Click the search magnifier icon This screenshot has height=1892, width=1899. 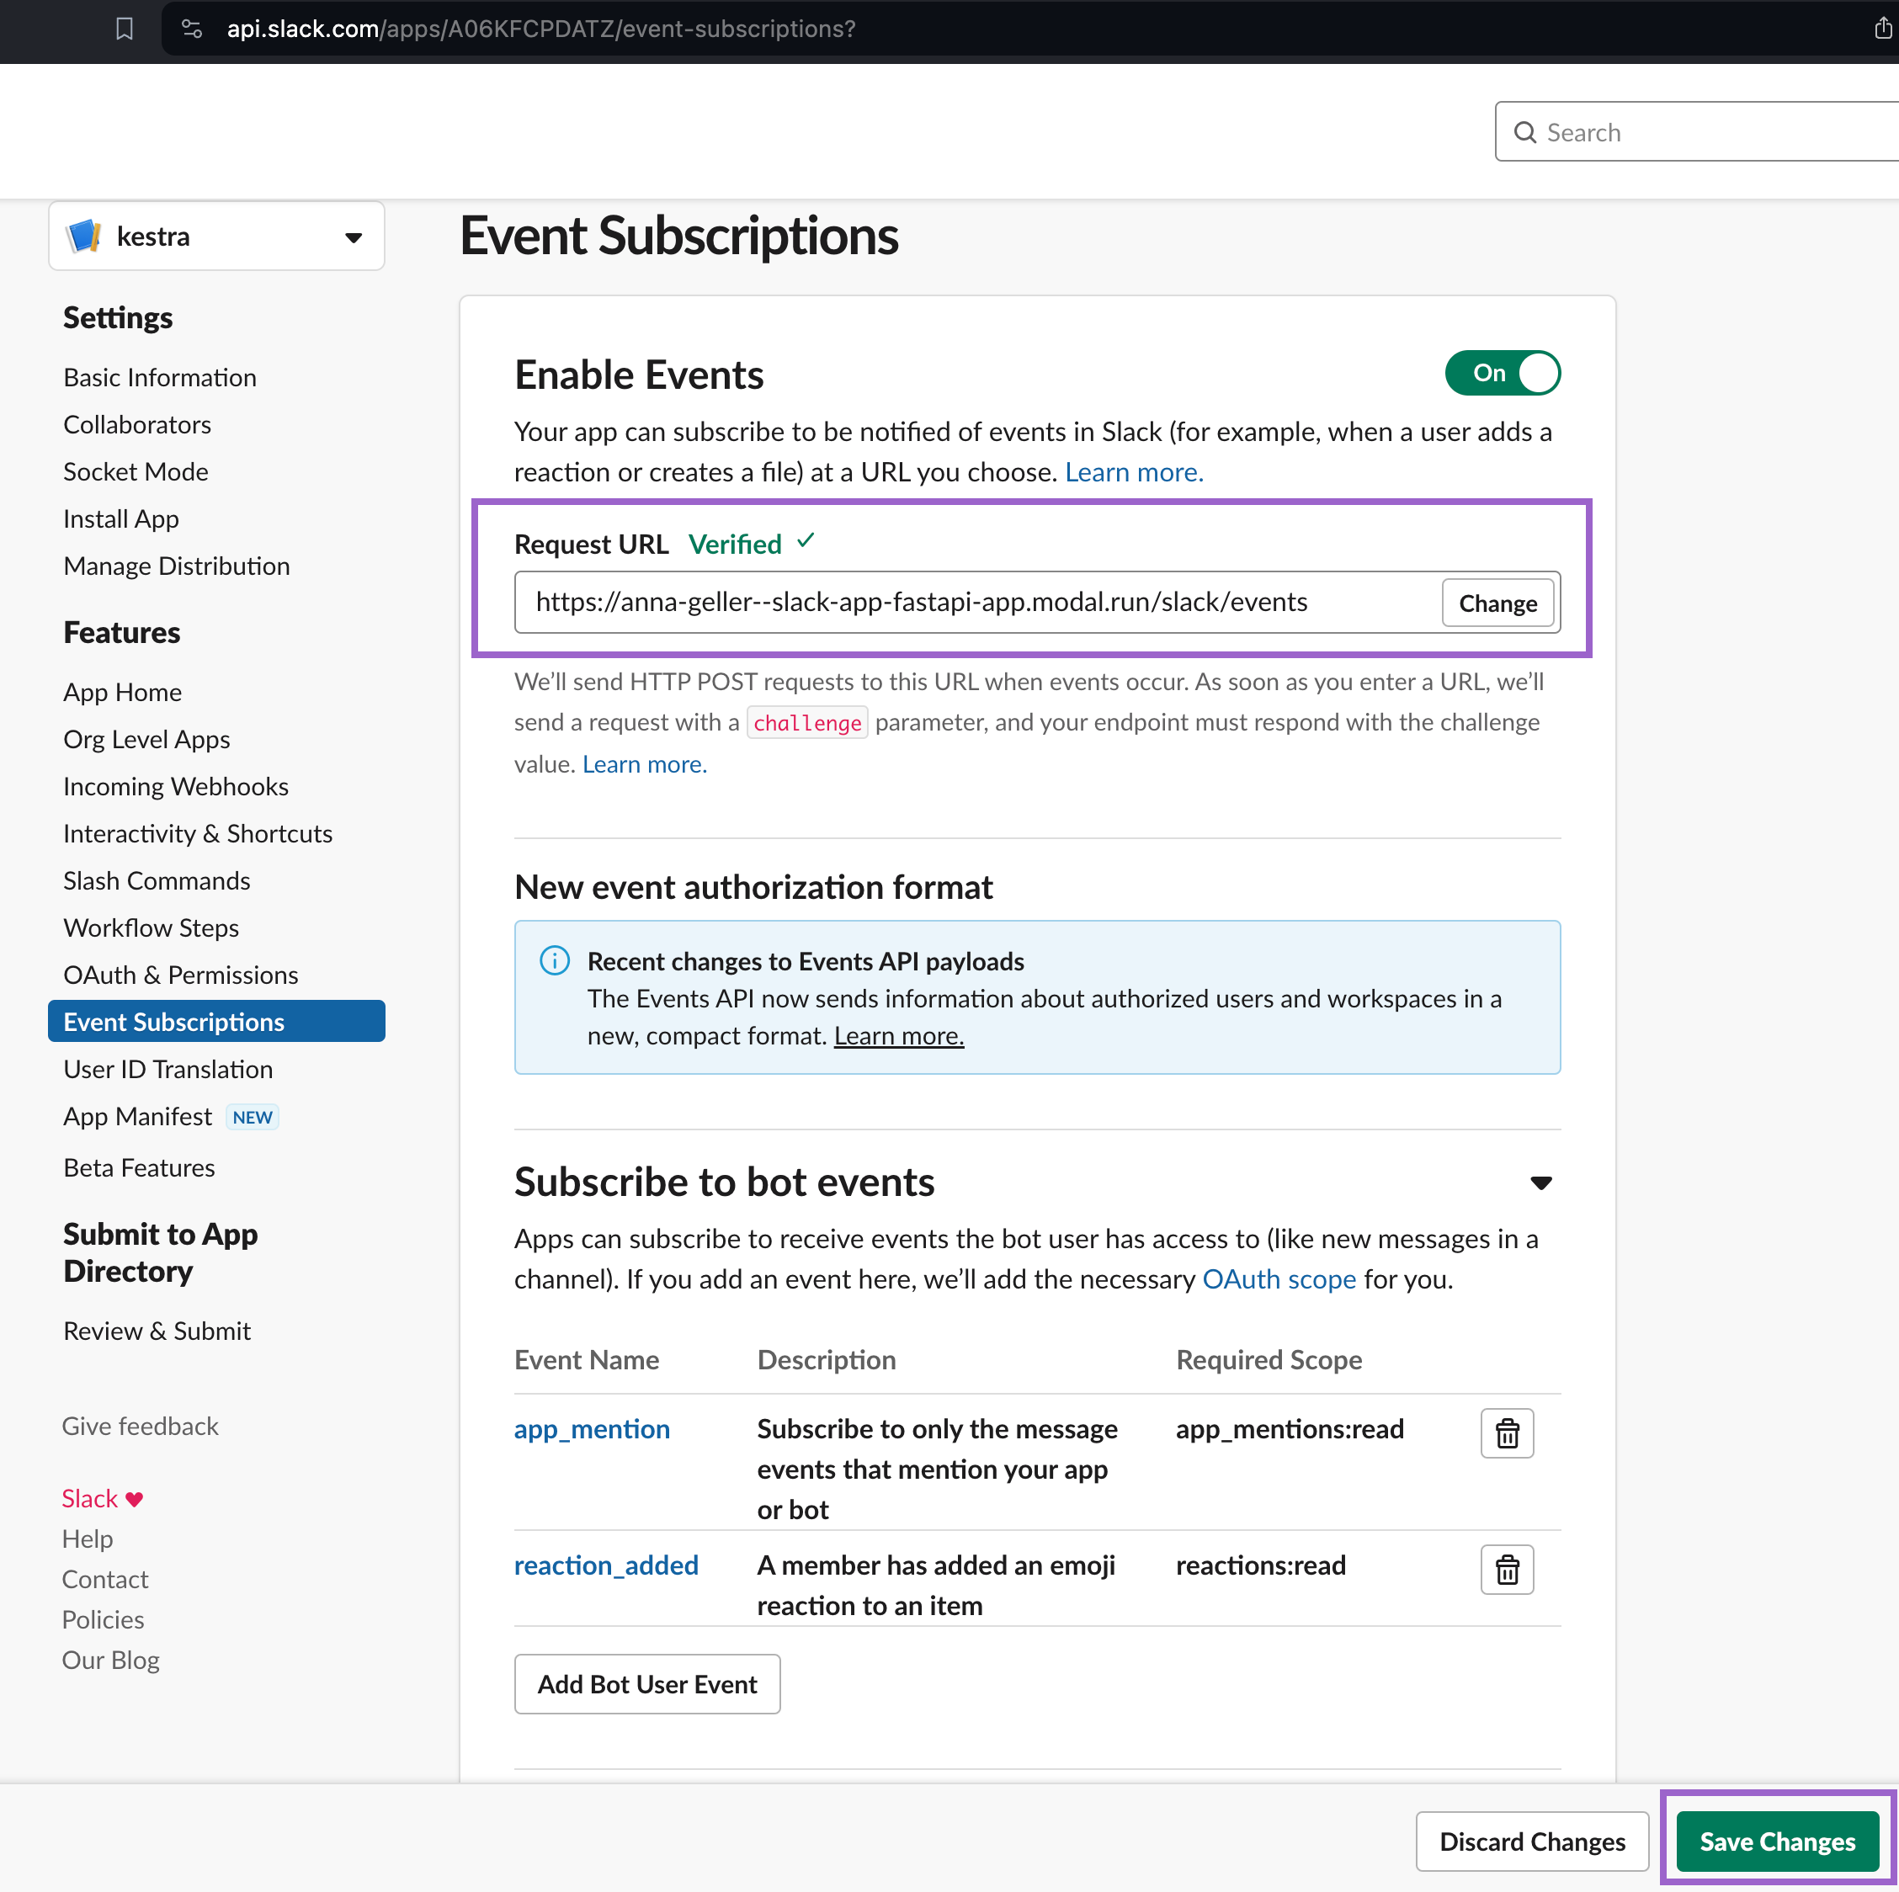[1524, 133]
